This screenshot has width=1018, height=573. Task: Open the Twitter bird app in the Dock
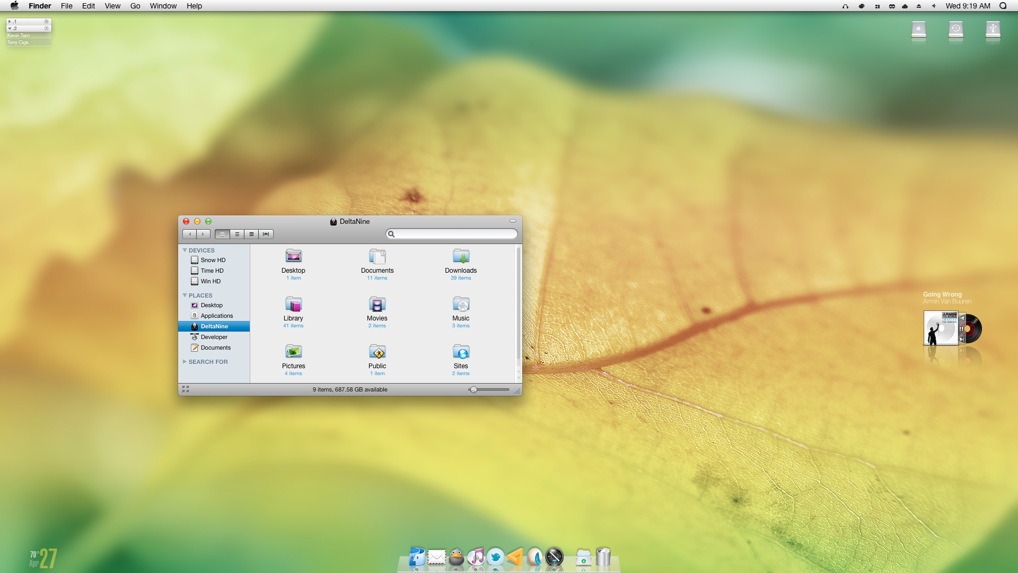tap(495, 557)
